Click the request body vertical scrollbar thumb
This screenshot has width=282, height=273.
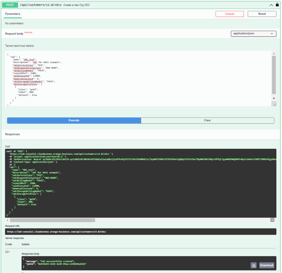274,75
